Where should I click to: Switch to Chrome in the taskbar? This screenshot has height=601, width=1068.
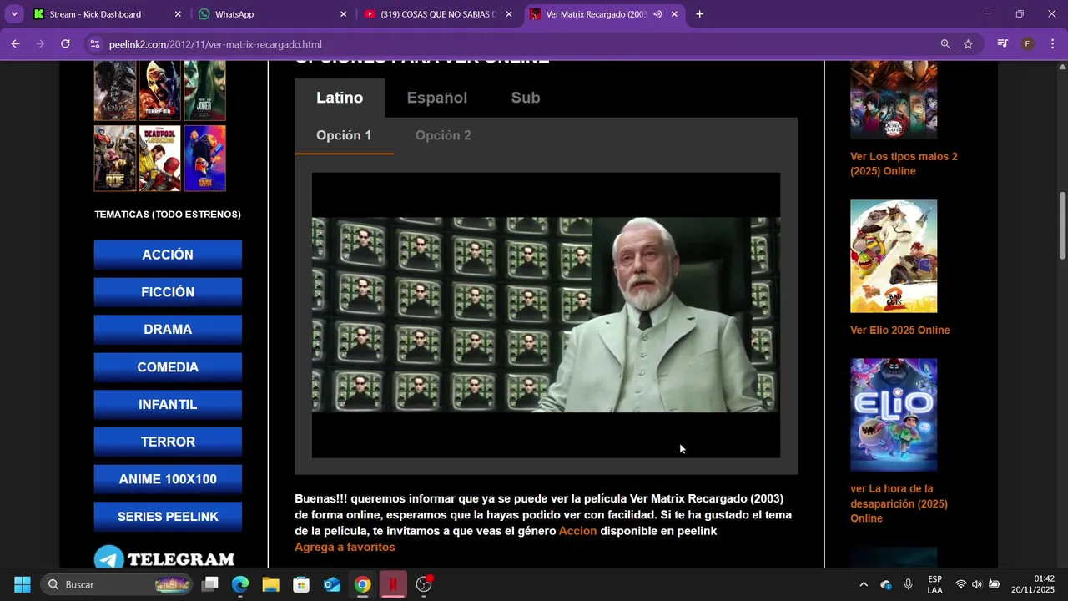[x=362, y=584]
